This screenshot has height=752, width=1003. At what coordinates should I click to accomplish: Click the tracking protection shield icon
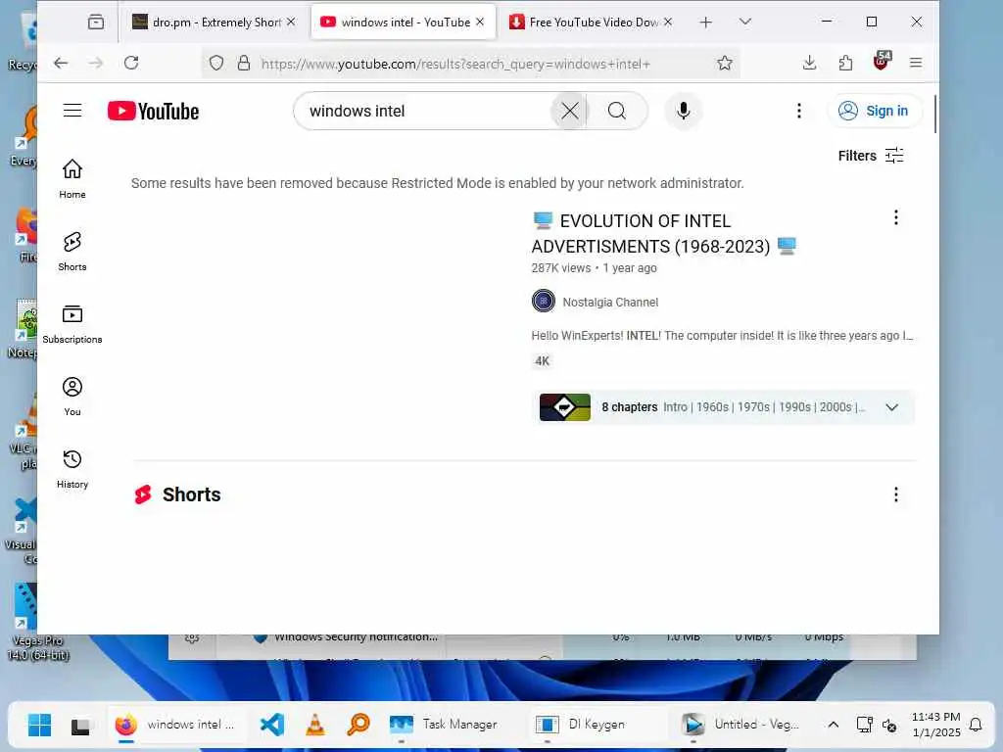[216, 63]
